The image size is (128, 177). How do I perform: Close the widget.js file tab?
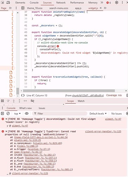coord(101,8)
